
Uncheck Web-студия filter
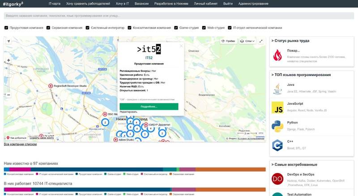204,28
